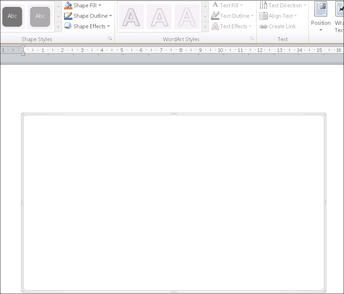Click the Shape Fill paint bucket icon
This screenshot has width=344, height=294.
click(68, 6)
